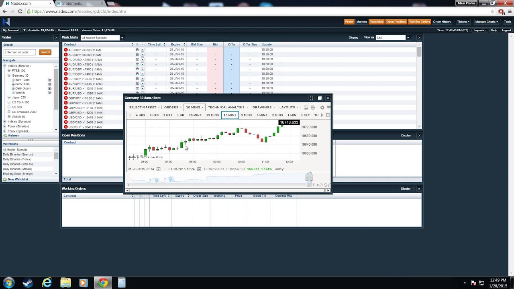Open chart icon next to Weekly
Viewport: 514px width, 289px height.
50,93
